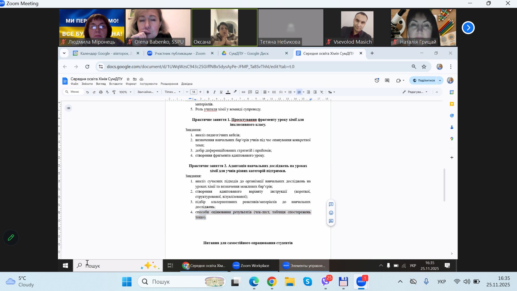Open the comments history icon
The height and width of the screenshot is (291, 517).
[387, 80]
